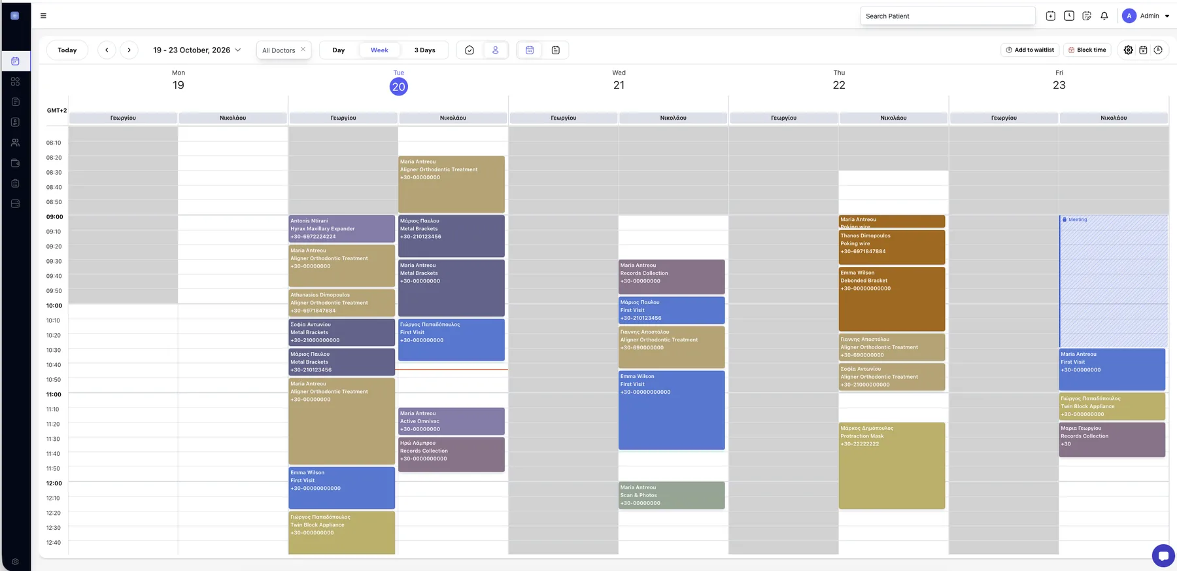Clear the All Doctors filter with X

point(303,50)
